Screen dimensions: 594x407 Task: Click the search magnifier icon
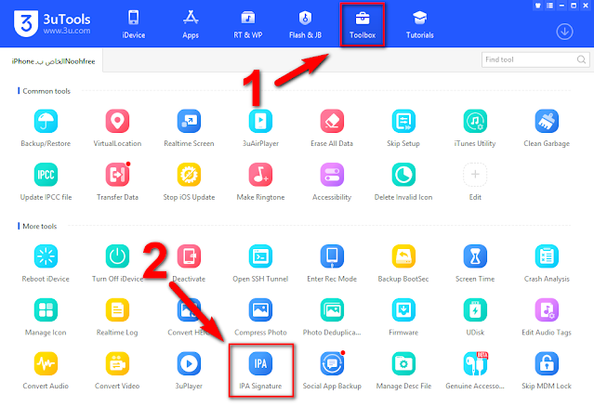pos(582,59)
